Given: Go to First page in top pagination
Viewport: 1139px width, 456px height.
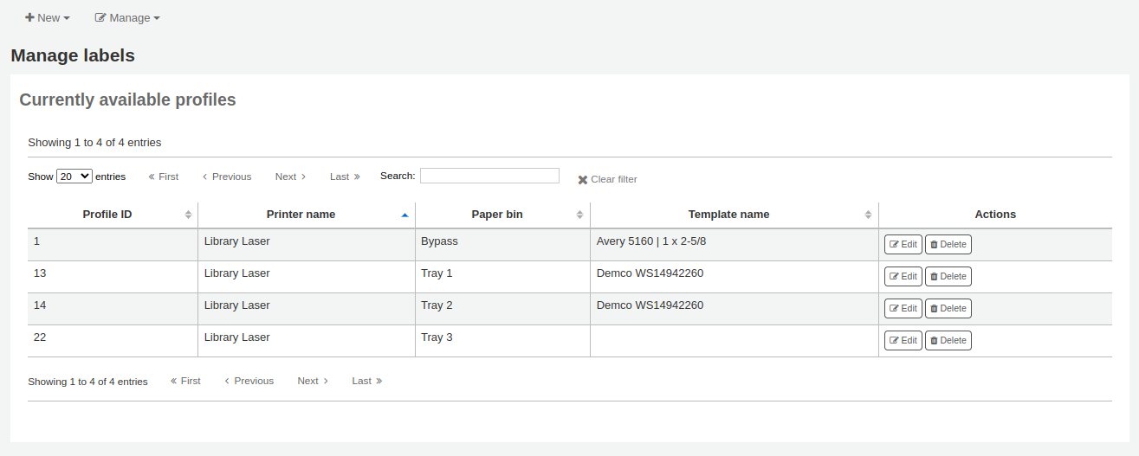Looking at the screenshot, I should (x=163, y=177).
